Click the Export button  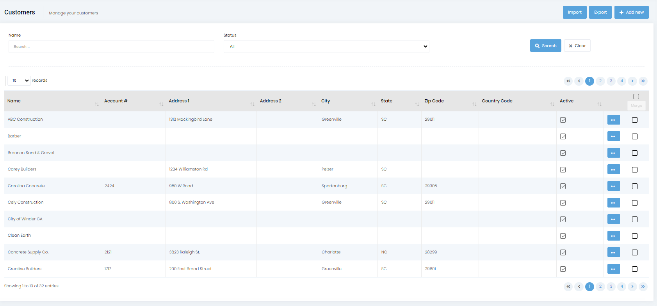click(x=600, y=12)
